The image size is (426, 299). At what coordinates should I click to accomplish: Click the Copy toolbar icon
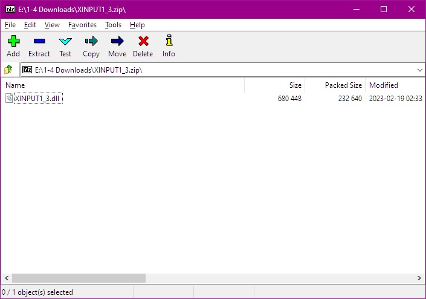pyautogui.click(x=91, y=41)
